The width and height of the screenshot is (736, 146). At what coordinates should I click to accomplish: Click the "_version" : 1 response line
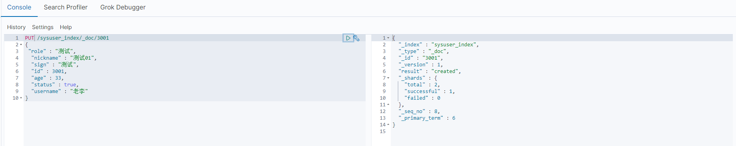[421, 65]
